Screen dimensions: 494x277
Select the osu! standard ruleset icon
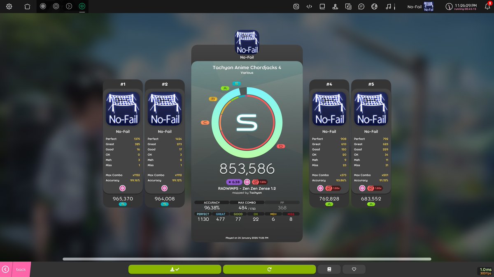[x=43, y=7]
